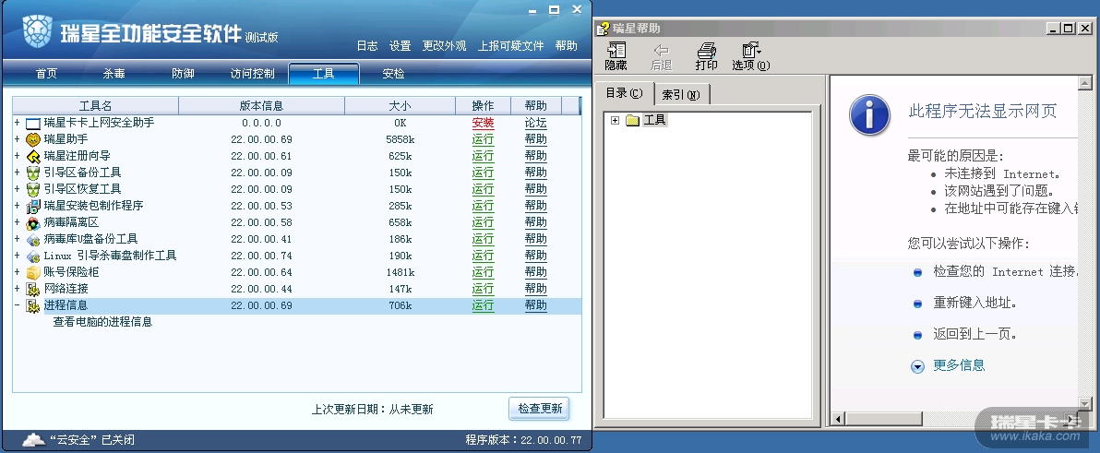Click the 瑞星注册向导 icon
Screen dimensions: 1100x453
pyautogui.click(x=33, y=156)
